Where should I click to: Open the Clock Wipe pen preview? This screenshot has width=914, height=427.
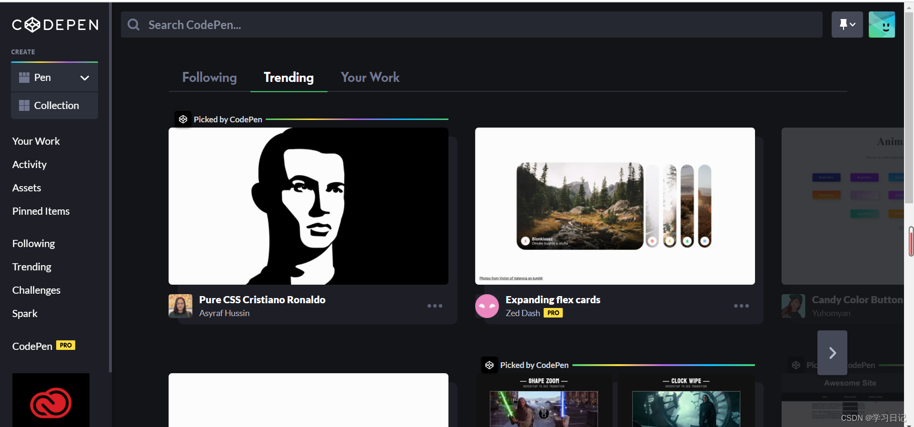tap(686, 401)
